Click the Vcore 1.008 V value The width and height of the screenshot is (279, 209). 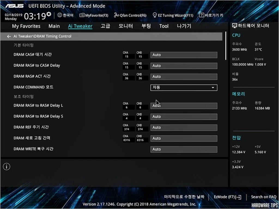260,64
